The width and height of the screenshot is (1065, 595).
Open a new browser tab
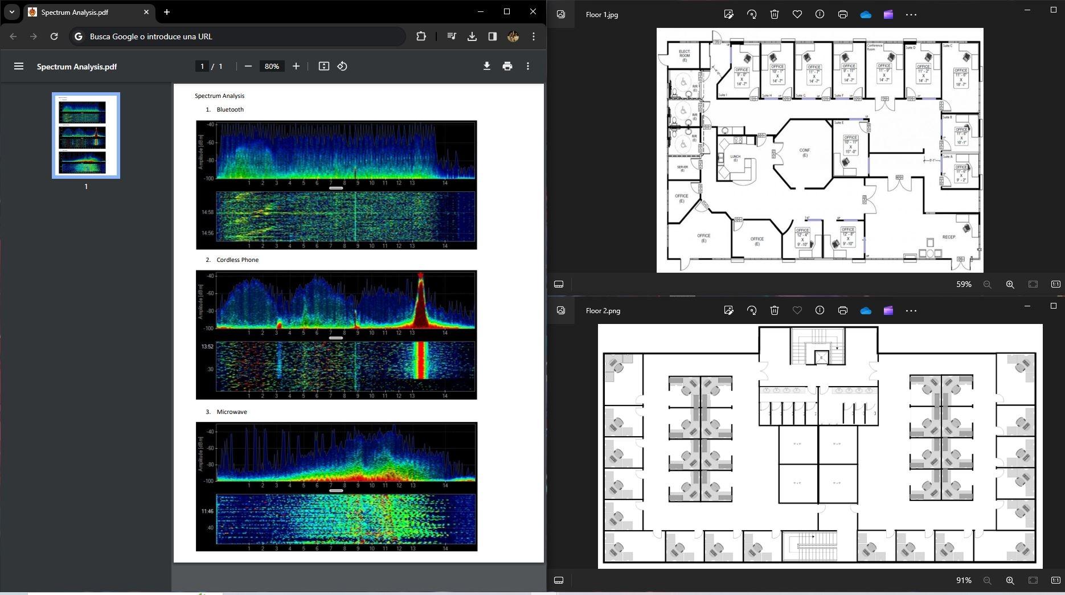(x=167, y=12)
